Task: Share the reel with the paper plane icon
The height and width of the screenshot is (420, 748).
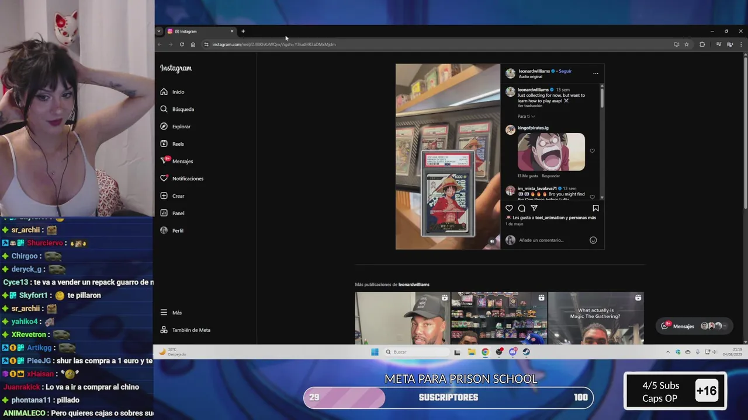Action: 534,208
